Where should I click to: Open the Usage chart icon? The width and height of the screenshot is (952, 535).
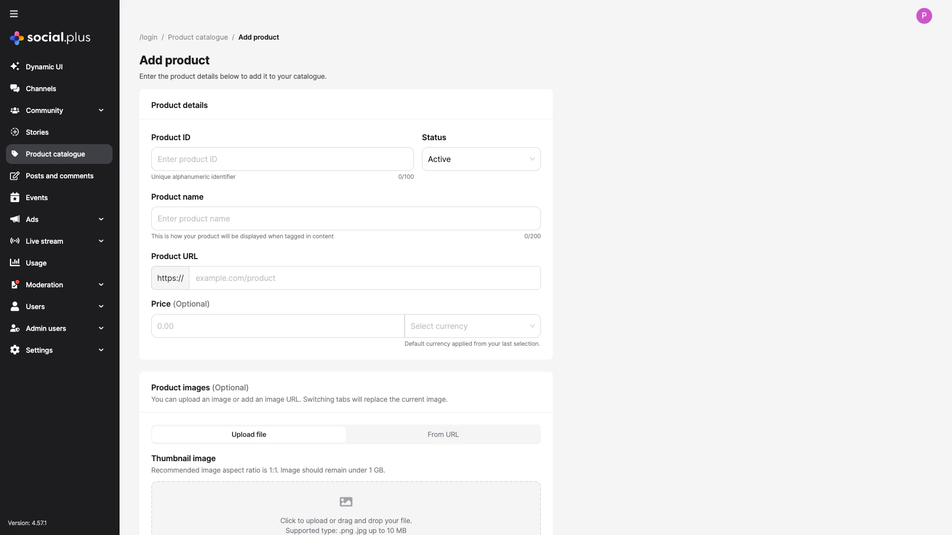coord(15,263)
